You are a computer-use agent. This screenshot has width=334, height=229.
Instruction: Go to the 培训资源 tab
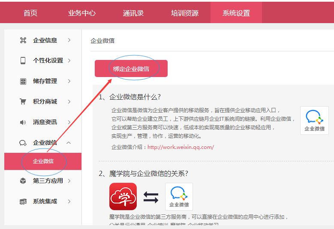tap(185, 13)
